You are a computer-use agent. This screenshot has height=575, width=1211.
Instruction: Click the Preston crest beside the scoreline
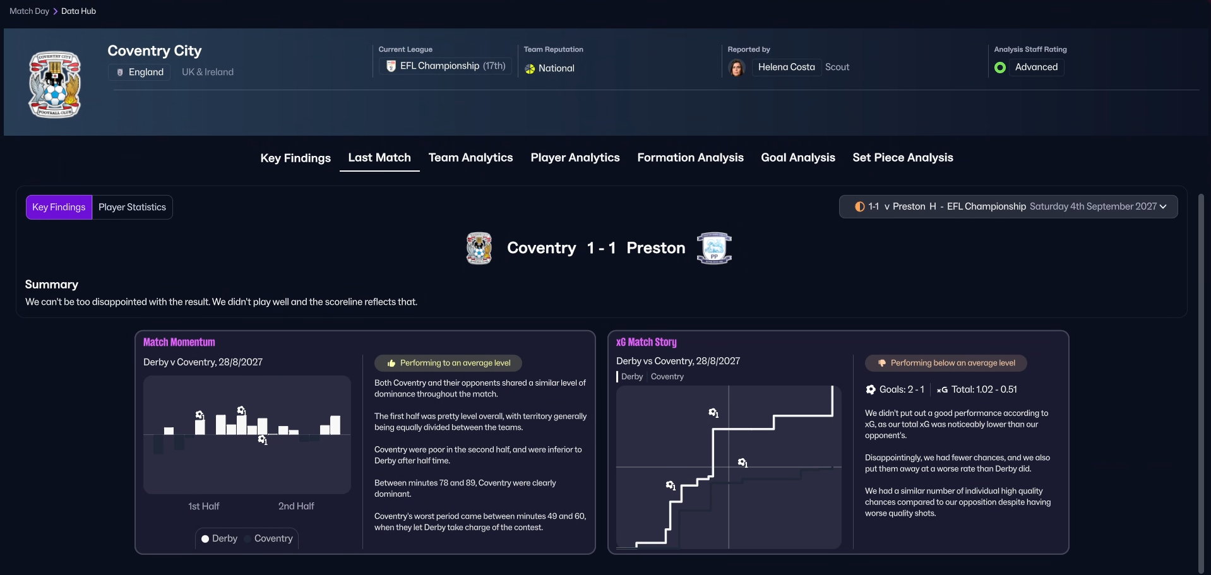[714, 248]
